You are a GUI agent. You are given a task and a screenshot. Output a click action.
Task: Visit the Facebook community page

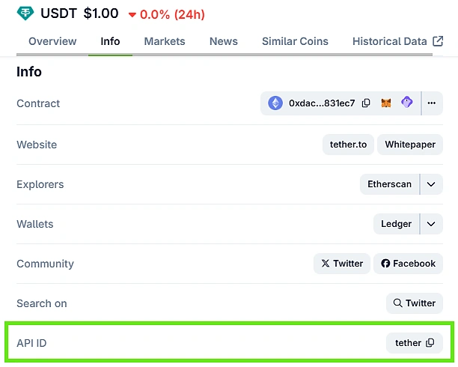tap(408, 264)
